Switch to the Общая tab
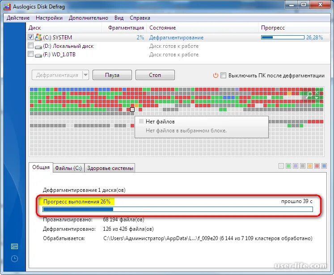 pos(41,167)
